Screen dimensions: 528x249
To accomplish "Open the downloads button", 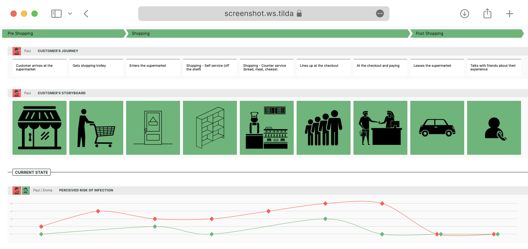I will point(465,14).
